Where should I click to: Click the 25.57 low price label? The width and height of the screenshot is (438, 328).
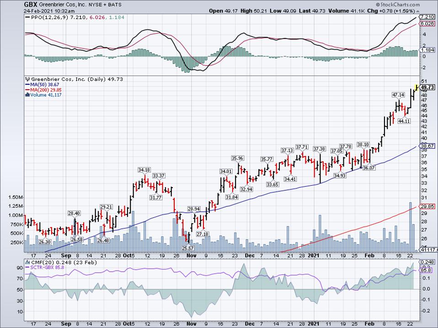(188, 248)
